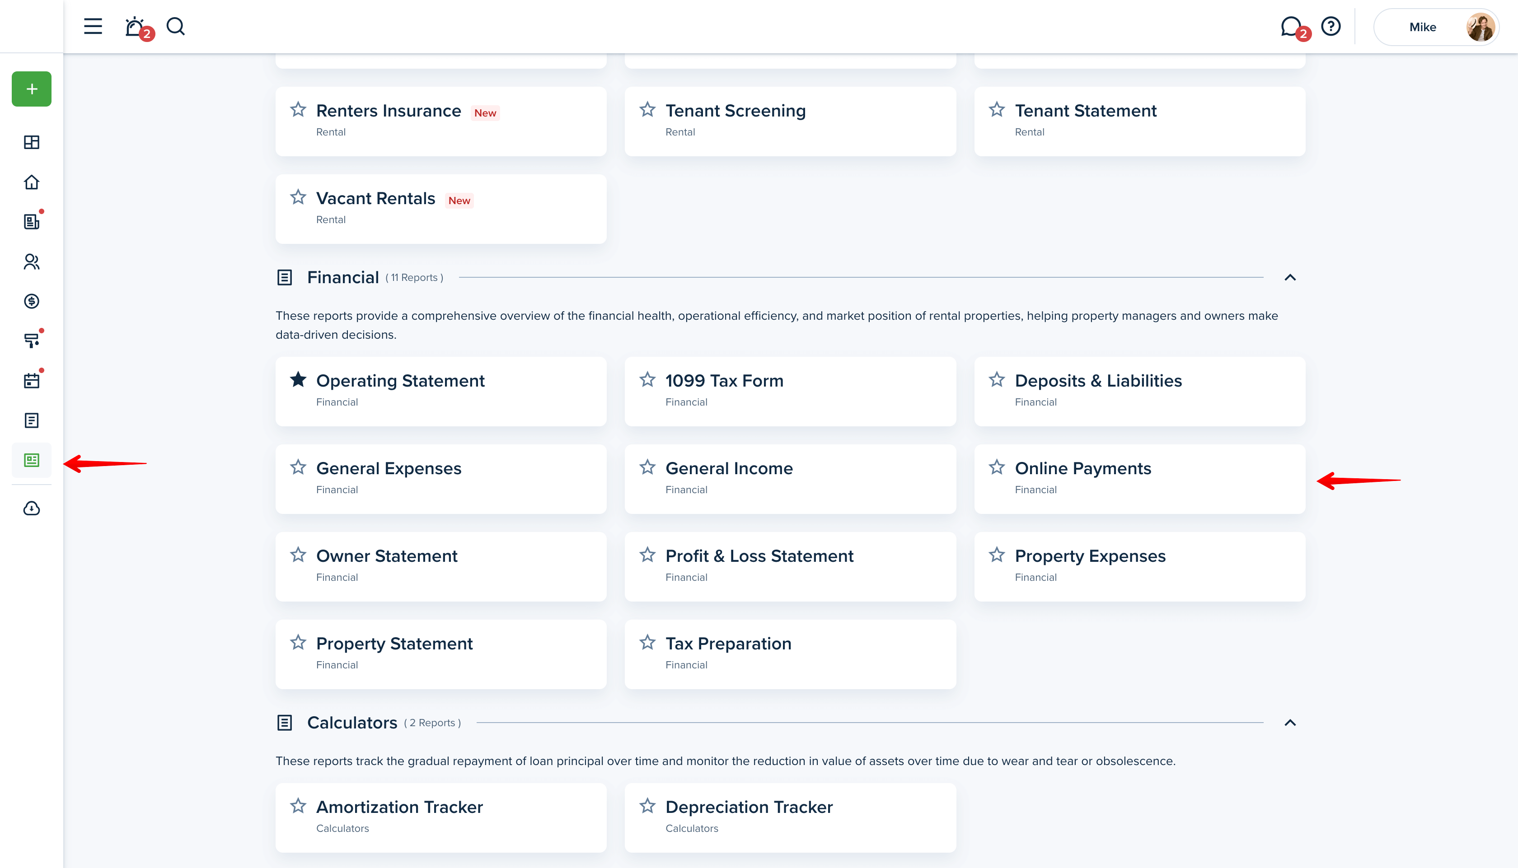Open the accounting dollar sidebar icon
The width and height of the screenshot is (1518, 868).
click(32, 301)
